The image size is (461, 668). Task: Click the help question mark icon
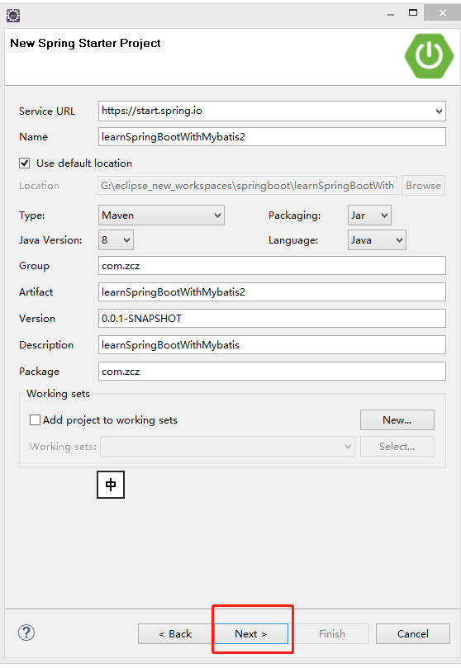click(x=26, y=632)
